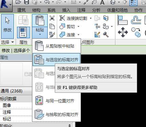
Task: Select 与同一位置对齐 menu option
Action: pos(56,101)
